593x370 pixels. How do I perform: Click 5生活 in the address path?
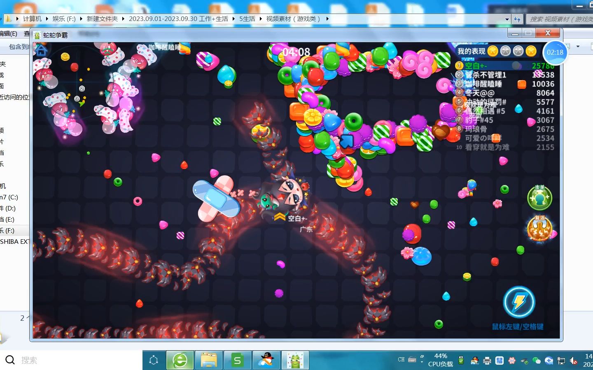[247, 19]
